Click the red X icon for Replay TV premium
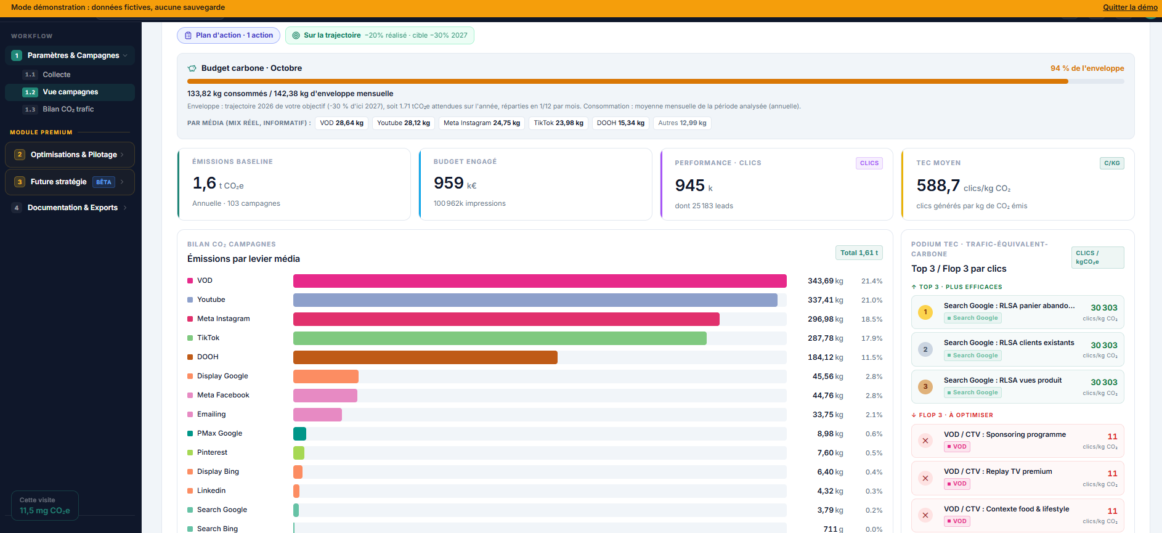Viewport: 1162px width, 533px height. pyautogui.click(x=925, y=478)
